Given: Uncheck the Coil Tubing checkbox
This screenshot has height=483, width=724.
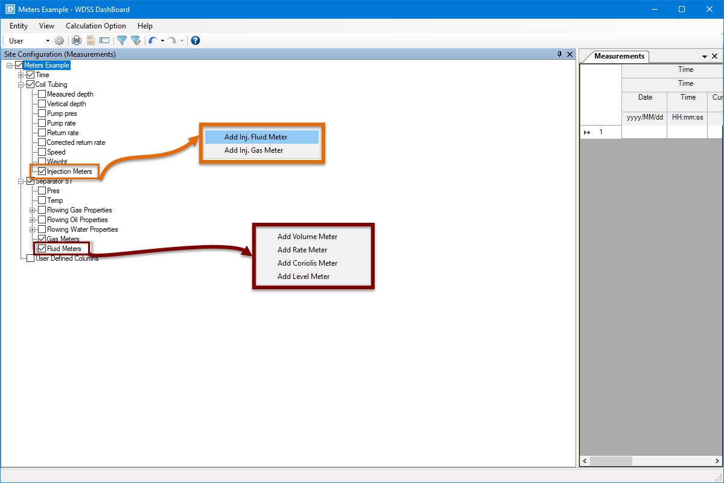Looking at the screenshot, I should click(31, 85).
